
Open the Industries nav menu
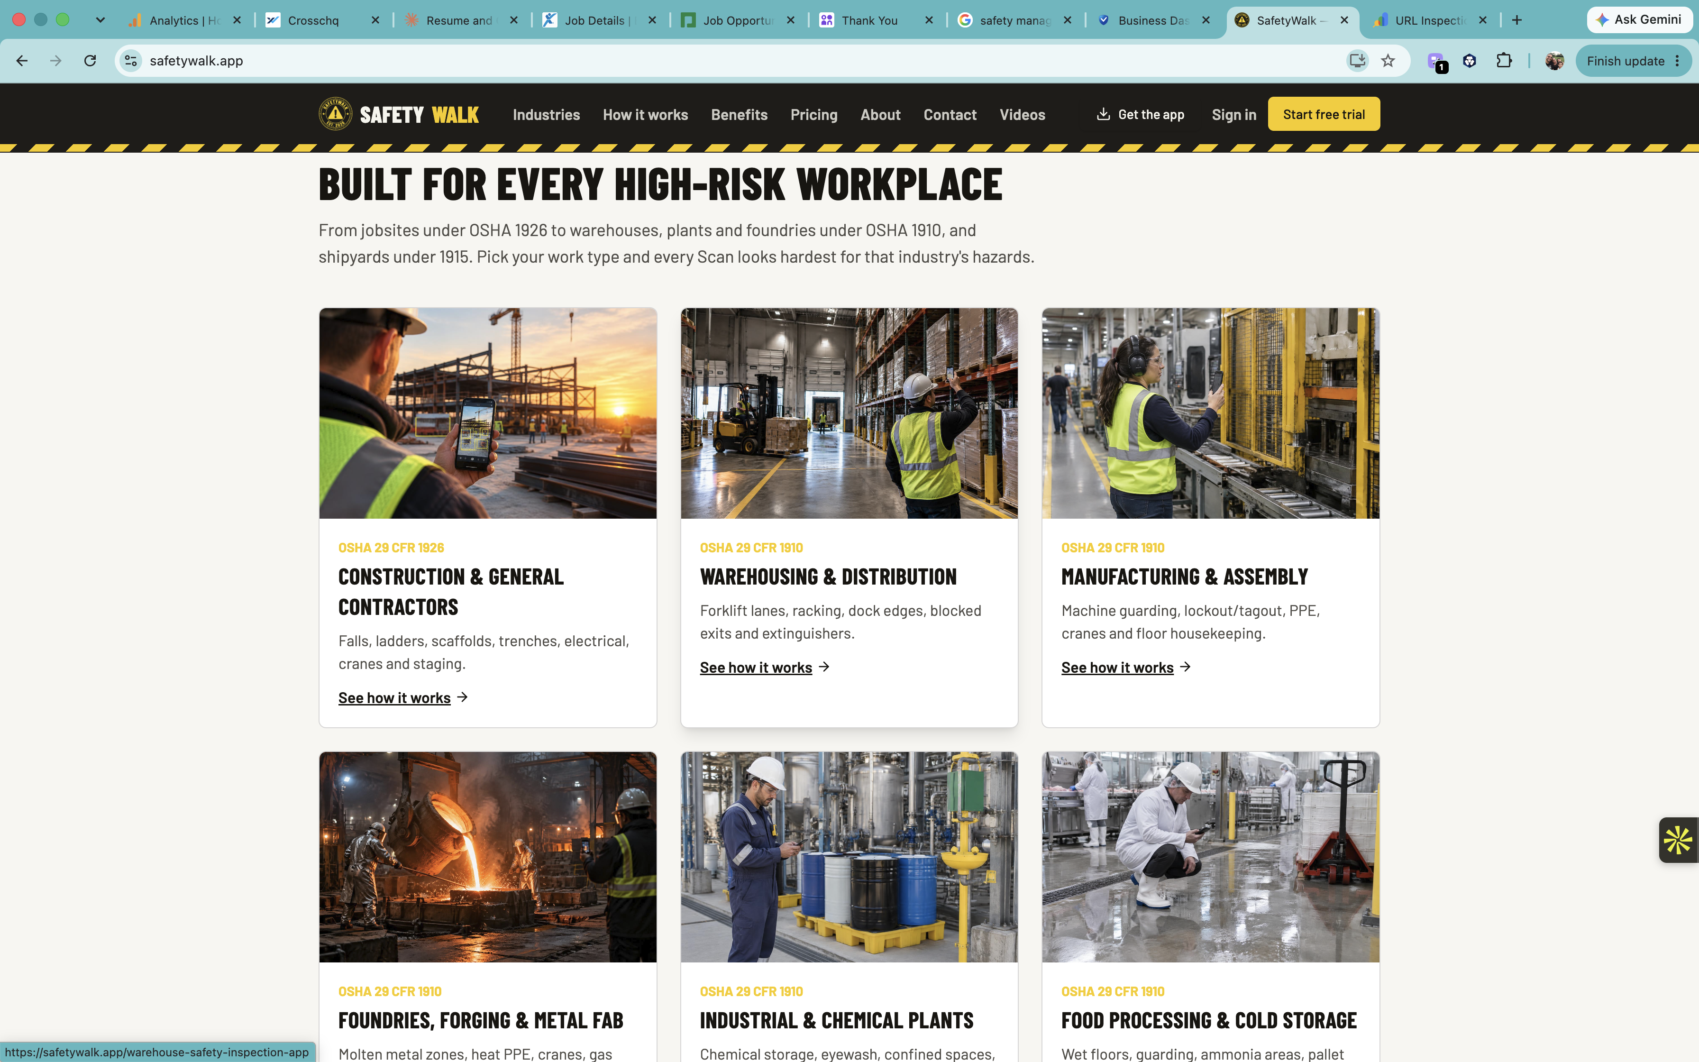546,114
